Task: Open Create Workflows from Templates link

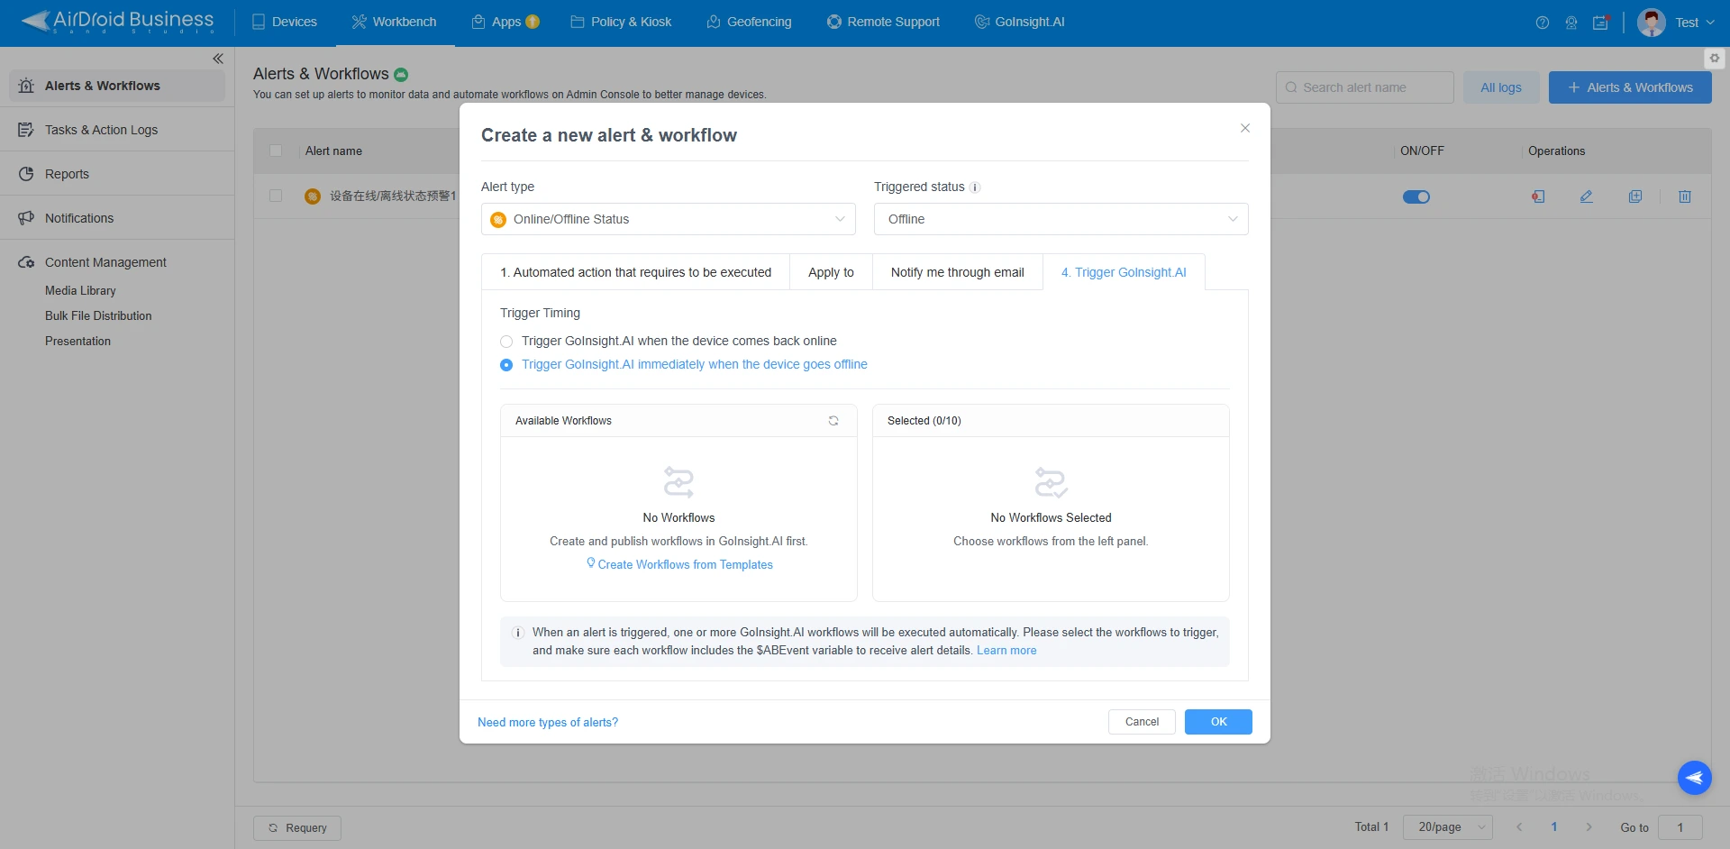Action: pos(679,564)
